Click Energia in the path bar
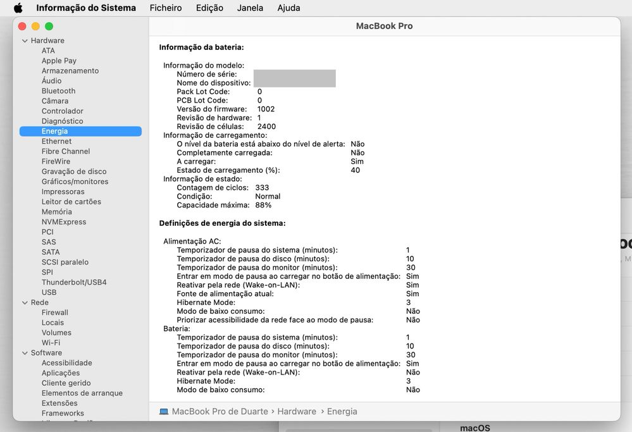The width and height of the screenshot is (632, 432). [x=342, y=412]
